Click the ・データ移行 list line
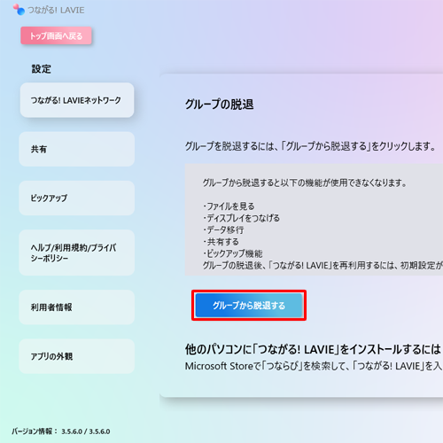 [x=223, y=230]
